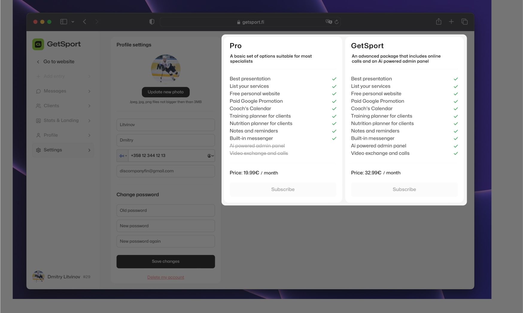This screenshot has height=313, width=523.
Task: Go back with browser back arrow
Action: pos(85,22)
